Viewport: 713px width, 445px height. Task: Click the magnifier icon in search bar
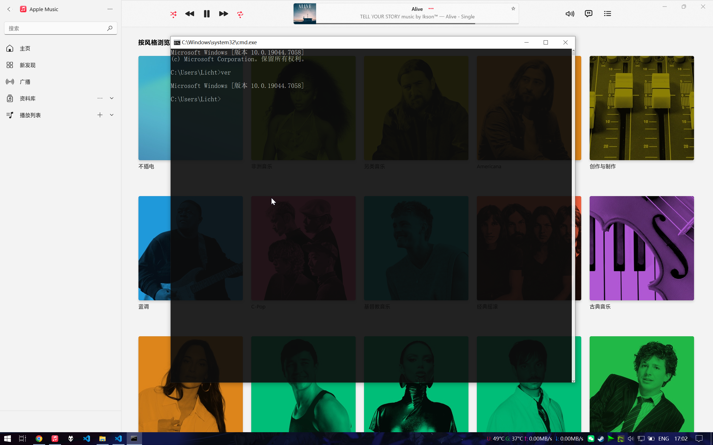(109, 28)
